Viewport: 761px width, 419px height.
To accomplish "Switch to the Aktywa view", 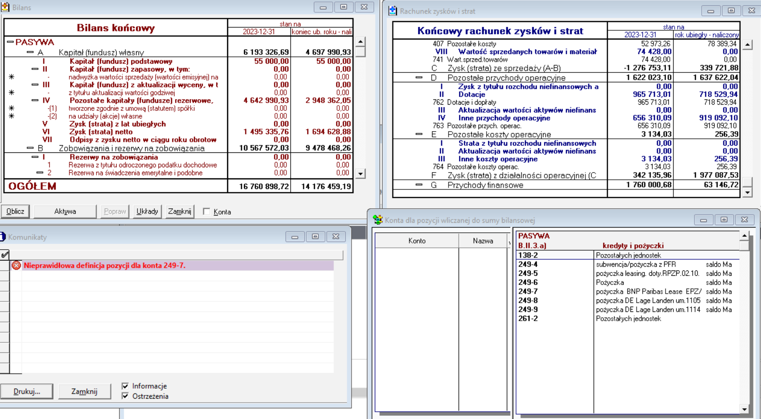I will (x=65, y=211).
